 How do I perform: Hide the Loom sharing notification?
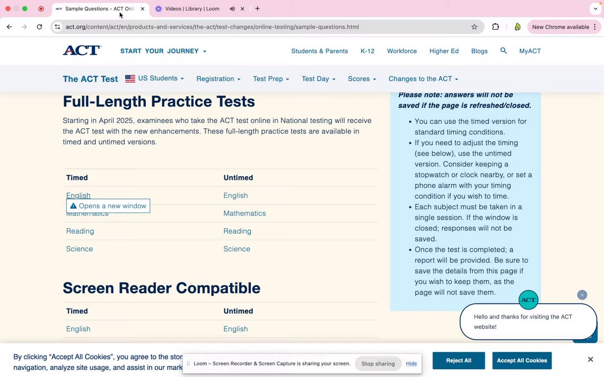411,363
